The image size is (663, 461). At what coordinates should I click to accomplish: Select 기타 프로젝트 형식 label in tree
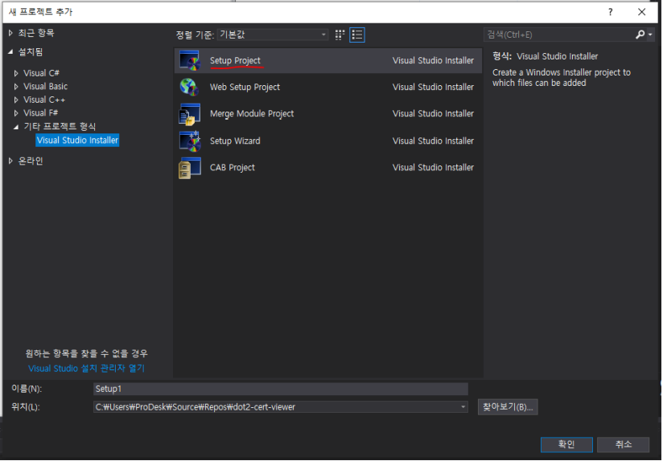point(60,127)
